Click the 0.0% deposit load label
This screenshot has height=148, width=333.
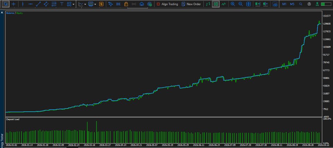point(326,144)
